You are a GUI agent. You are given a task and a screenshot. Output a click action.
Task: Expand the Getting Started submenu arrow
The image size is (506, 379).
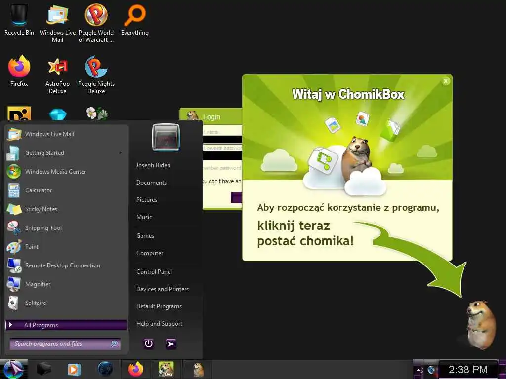121,153
